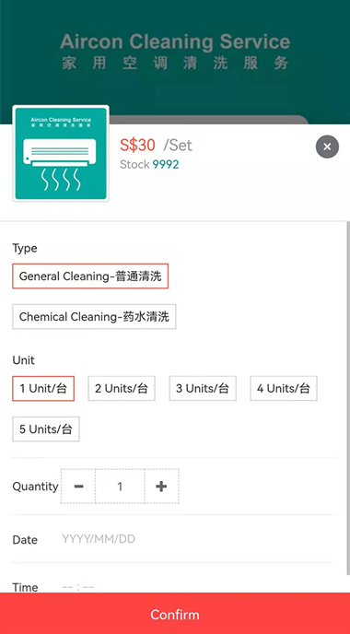The width and height of the screenshot is (350, 634).
Task: Open the Time picker field
Action: pos(196,586)
